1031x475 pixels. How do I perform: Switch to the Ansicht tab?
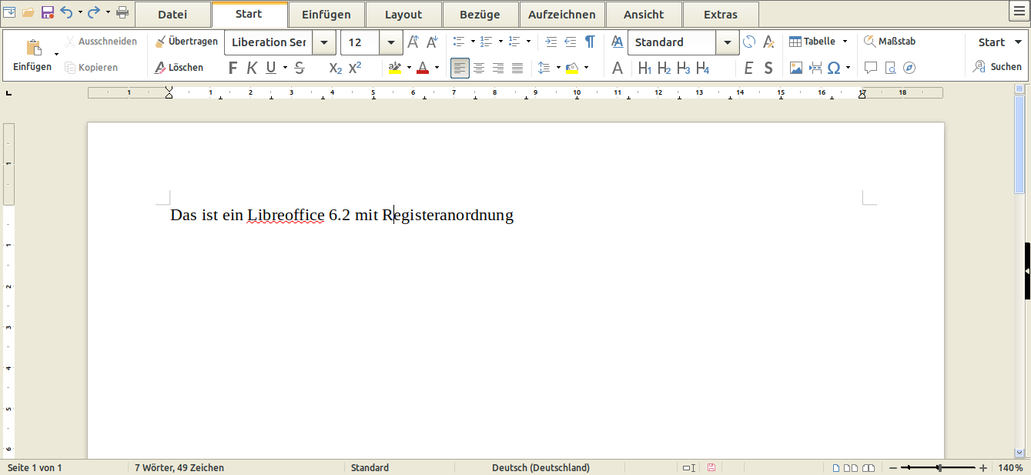click(x=644, y=15)
